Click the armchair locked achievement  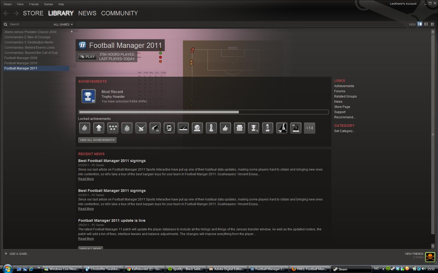click(x=239, y=128)
